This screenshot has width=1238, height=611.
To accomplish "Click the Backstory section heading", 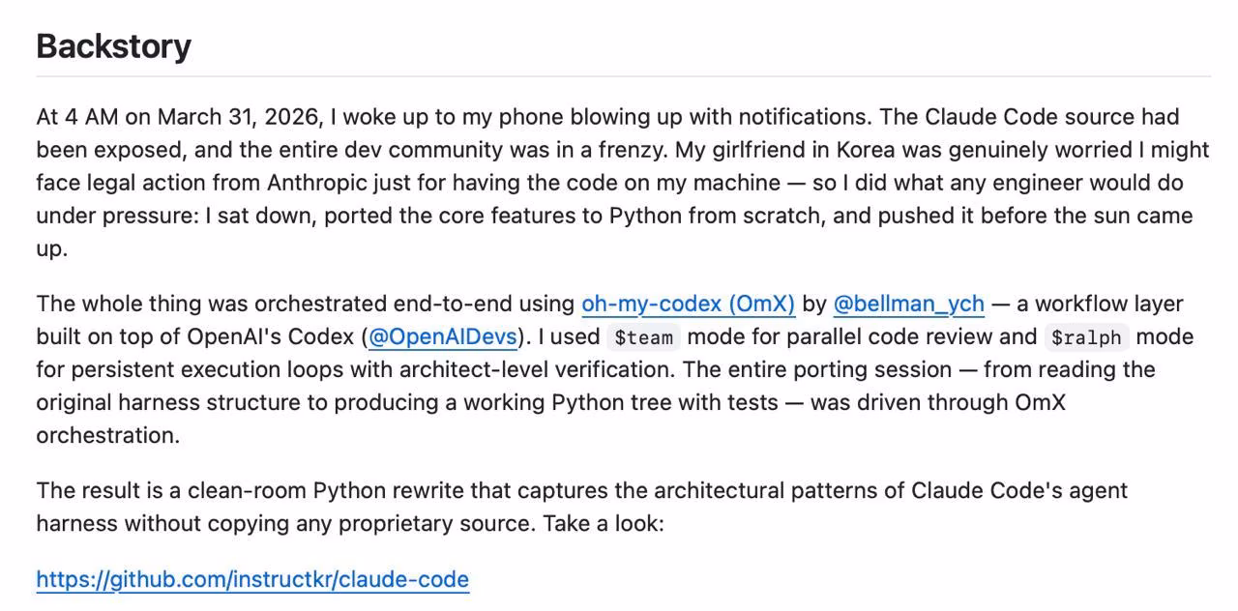I will tap(114, 45).
